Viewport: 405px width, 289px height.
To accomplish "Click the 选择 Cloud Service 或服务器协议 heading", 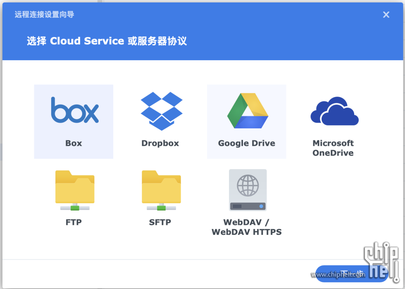I will pos(107,41).
